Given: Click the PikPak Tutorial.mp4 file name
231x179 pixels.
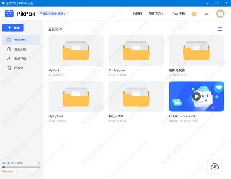Looking at the screenshot, I should 182,116.
